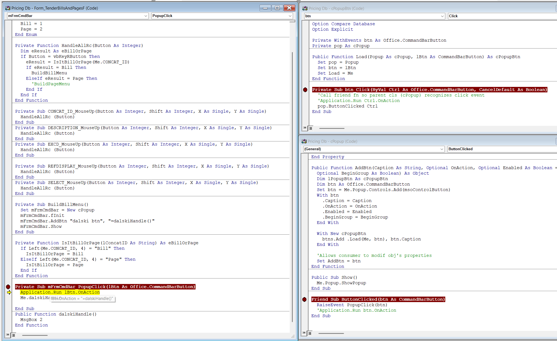This screenshot has height=341, width=557.
Task: Click the mFrmCmdBar.fInit line
Action: pos(42,215)
